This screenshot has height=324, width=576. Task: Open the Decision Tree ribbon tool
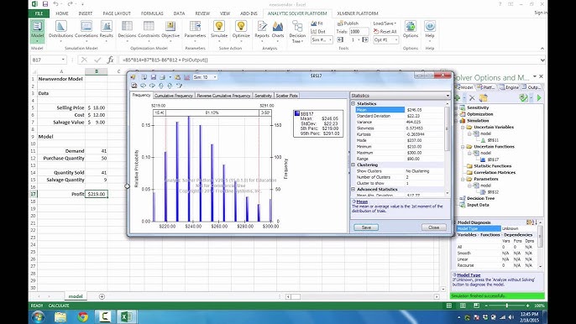(x=297, y=27)
